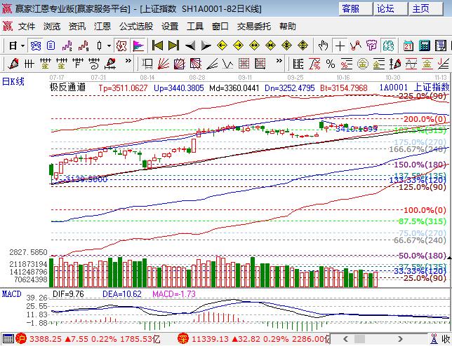This screenshot has width=452, height=346.
Task: Click the hand pan tool icon
Action: tap(323, 46)
